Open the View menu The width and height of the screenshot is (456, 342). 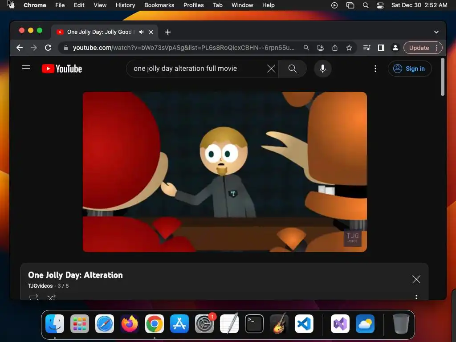100,5
